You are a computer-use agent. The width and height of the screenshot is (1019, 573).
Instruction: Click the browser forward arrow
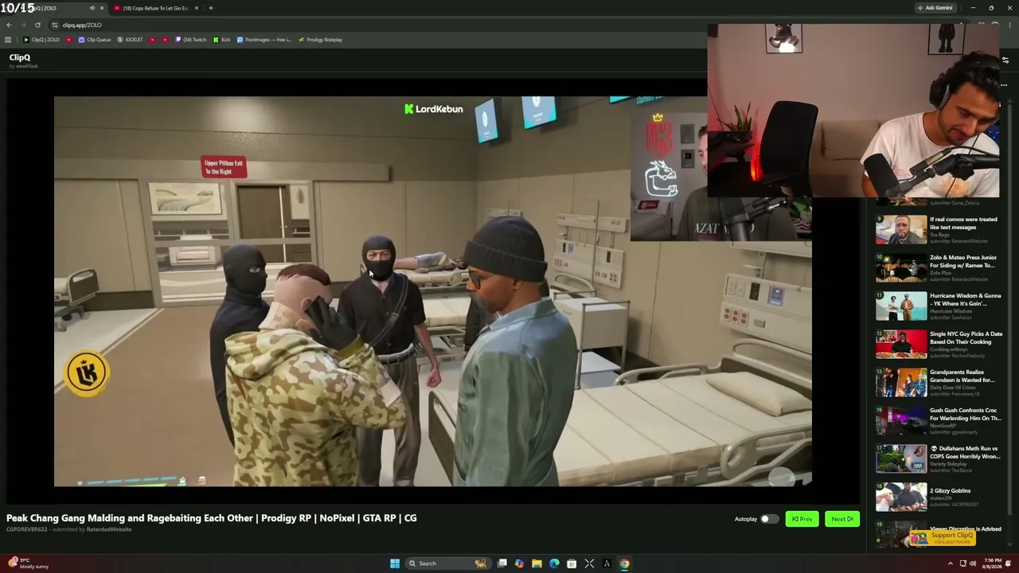tap(23, 25)
